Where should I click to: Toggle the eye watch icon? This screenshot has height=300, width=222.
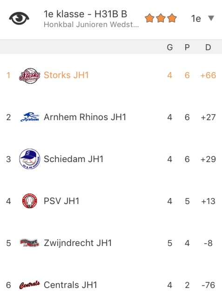point(19,18)
